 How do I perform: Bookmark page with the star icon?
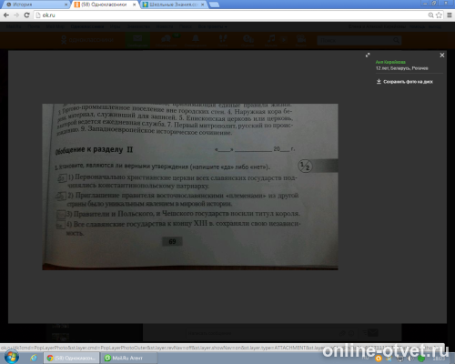(439, 15)
